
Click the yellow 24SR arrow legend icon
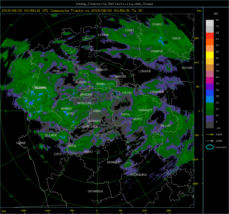[x=210, y=135]
